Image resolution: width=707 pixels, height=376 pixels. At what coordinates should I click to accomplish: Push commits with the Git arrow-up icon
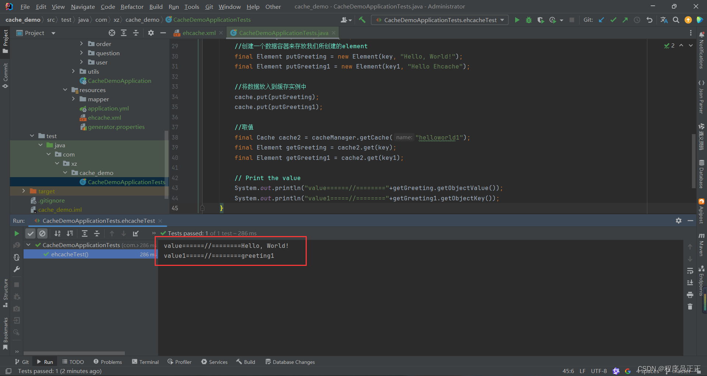[x=625, y=20]
